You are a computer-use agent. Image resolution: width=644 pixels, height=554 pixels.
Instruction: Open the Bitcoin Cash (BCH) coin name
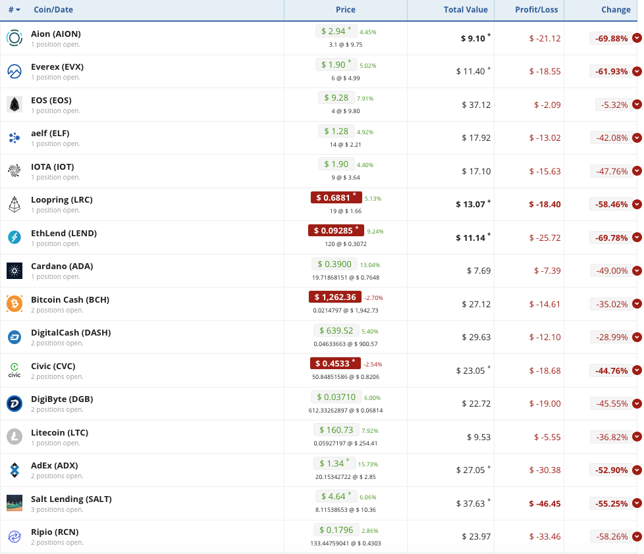pos(70,299)
